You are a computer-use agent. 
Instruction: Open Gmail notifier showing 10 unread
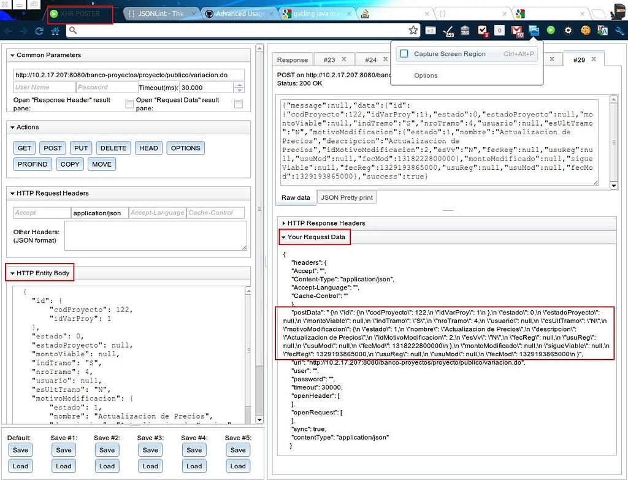[x=517, y=30]
